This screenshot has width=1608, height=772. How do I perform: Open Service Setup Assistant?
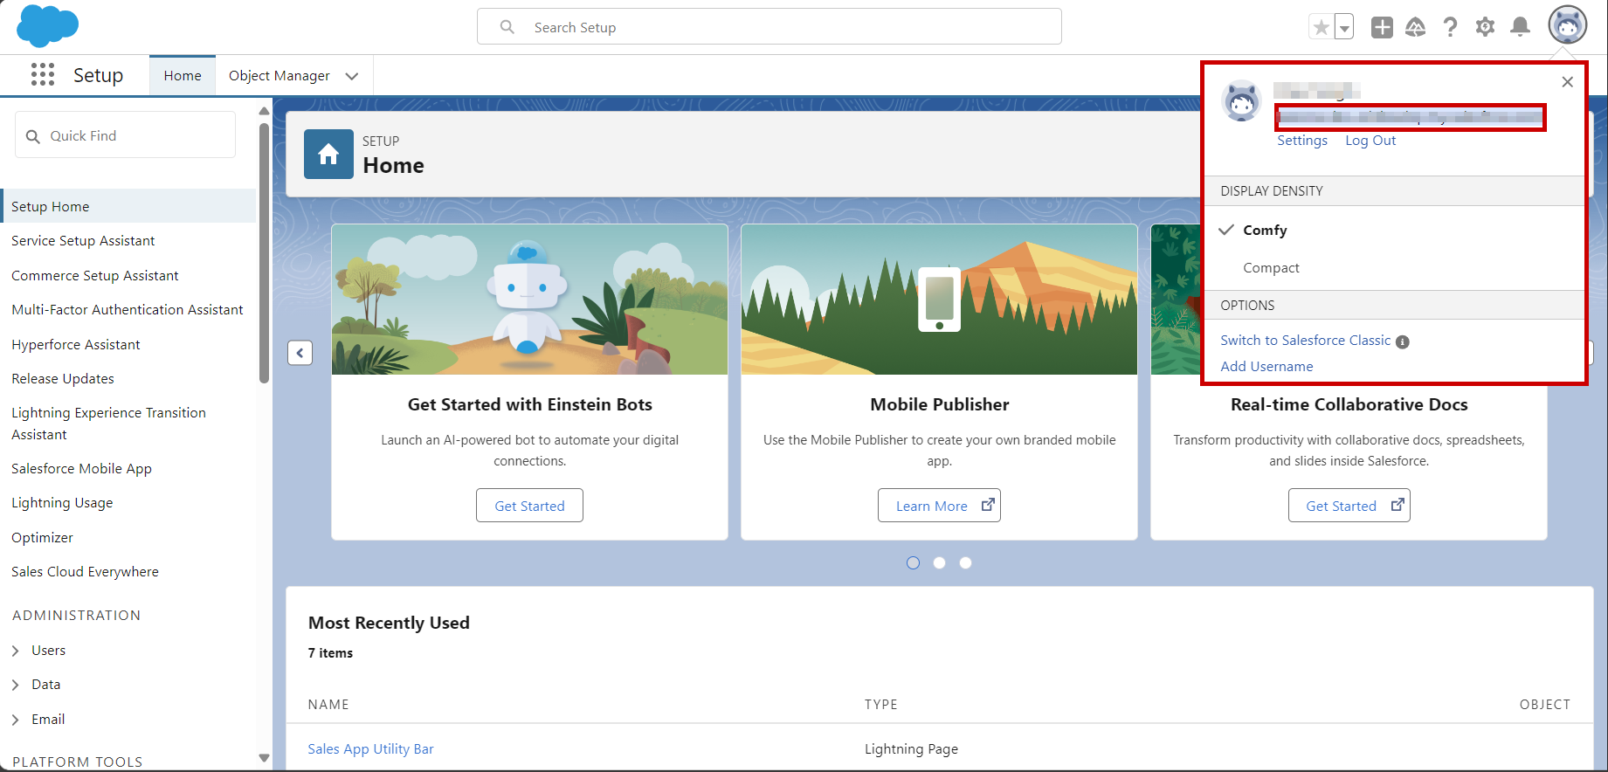[83, 241]
